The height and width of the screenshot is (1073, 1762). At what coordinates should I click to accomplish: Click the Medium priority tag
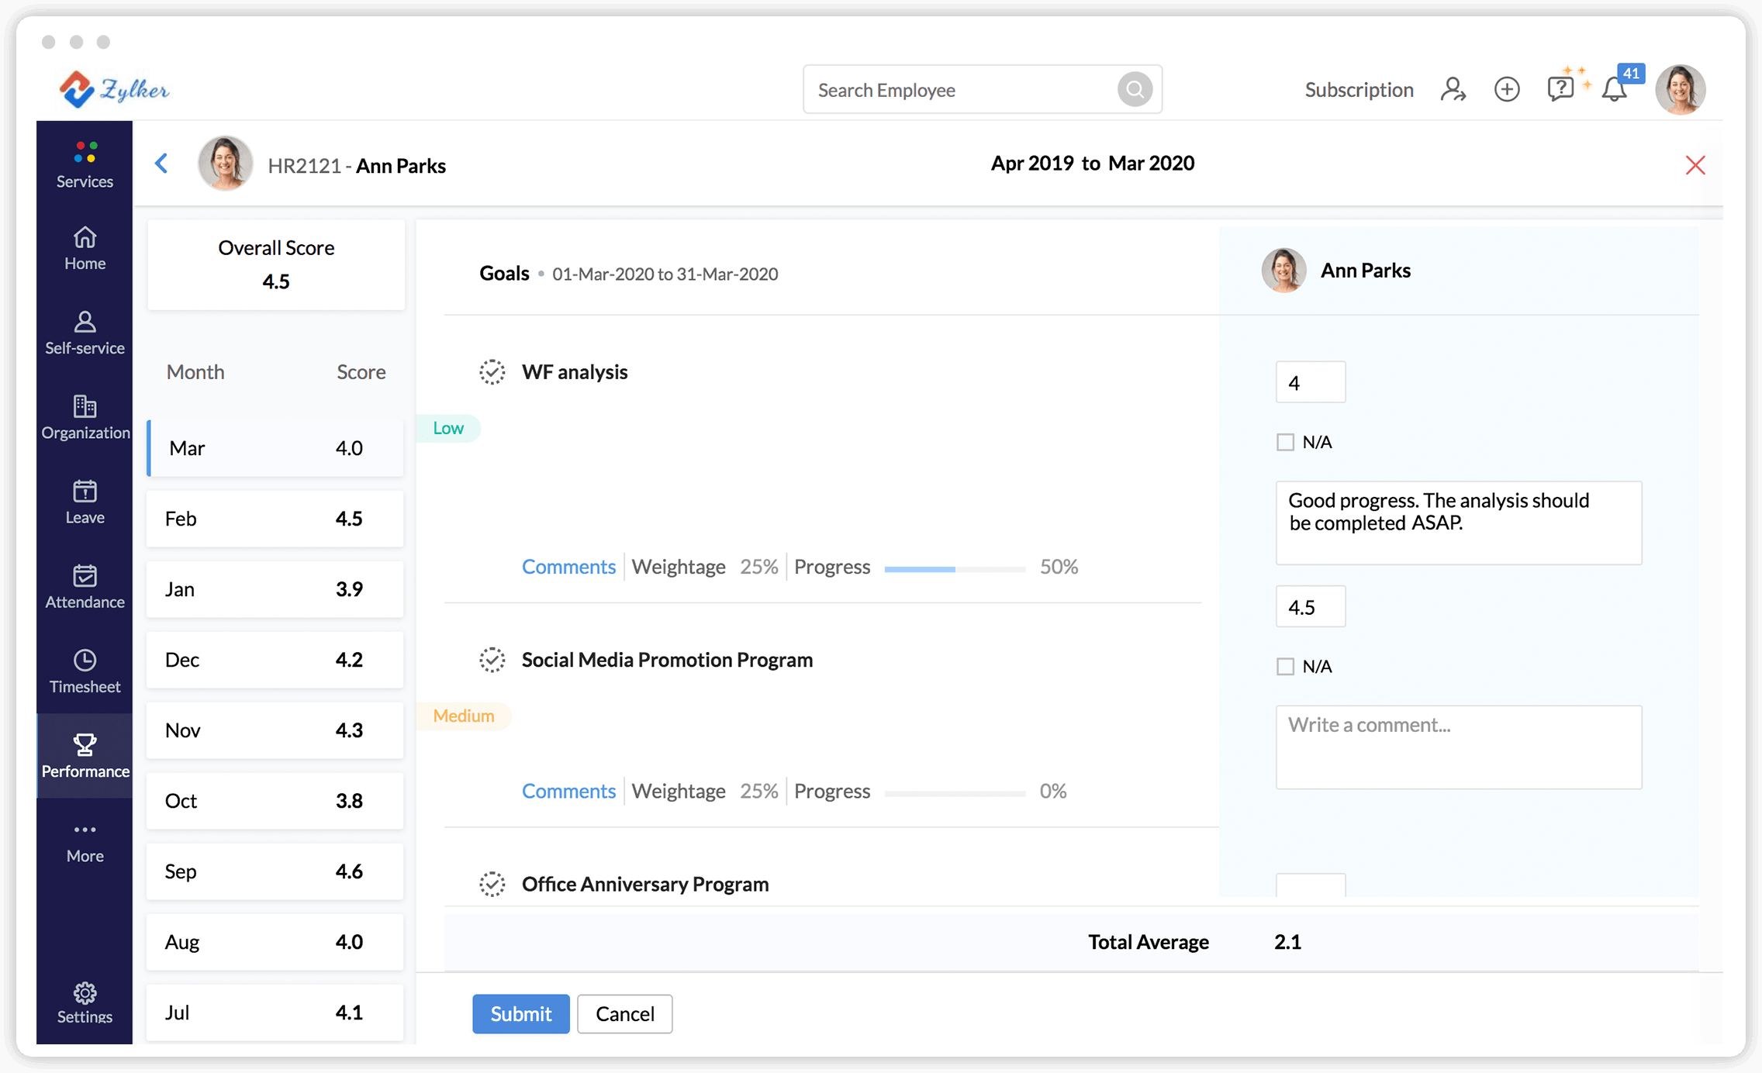[464, 716]
